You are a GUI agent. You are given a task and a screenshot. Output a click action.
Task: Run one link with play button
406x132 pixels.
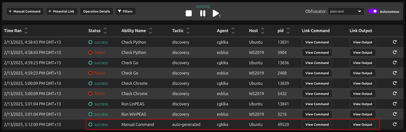click(216, 13)
